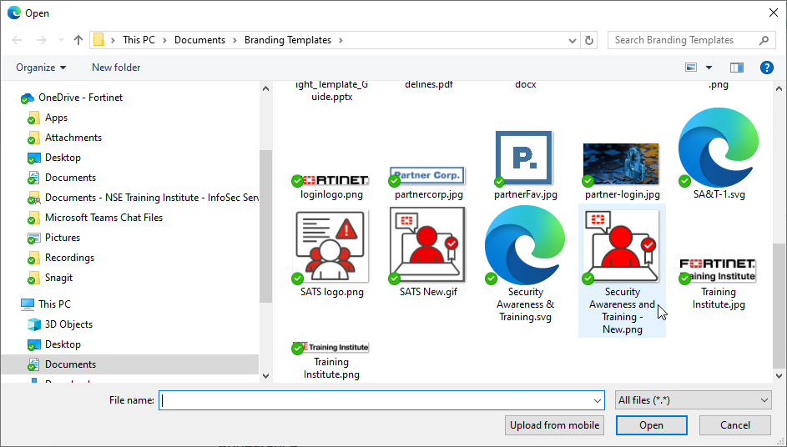
Task: Select the Training Institute.jpg file
Action: pos(719,284)
